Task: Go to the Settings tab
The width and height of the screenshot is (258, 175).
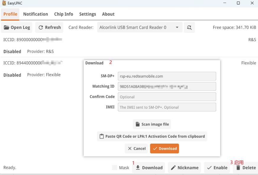Action: click(x=87, y=14)
